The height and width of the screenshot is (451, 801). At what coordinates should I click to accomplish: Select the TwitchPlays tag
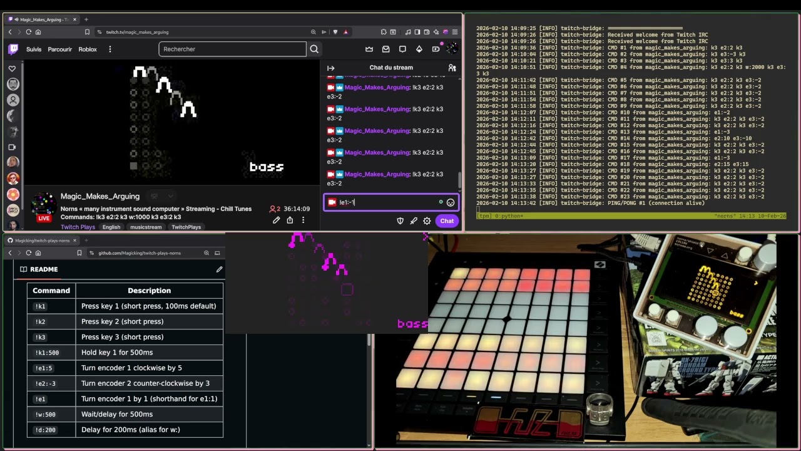(186, 227)
